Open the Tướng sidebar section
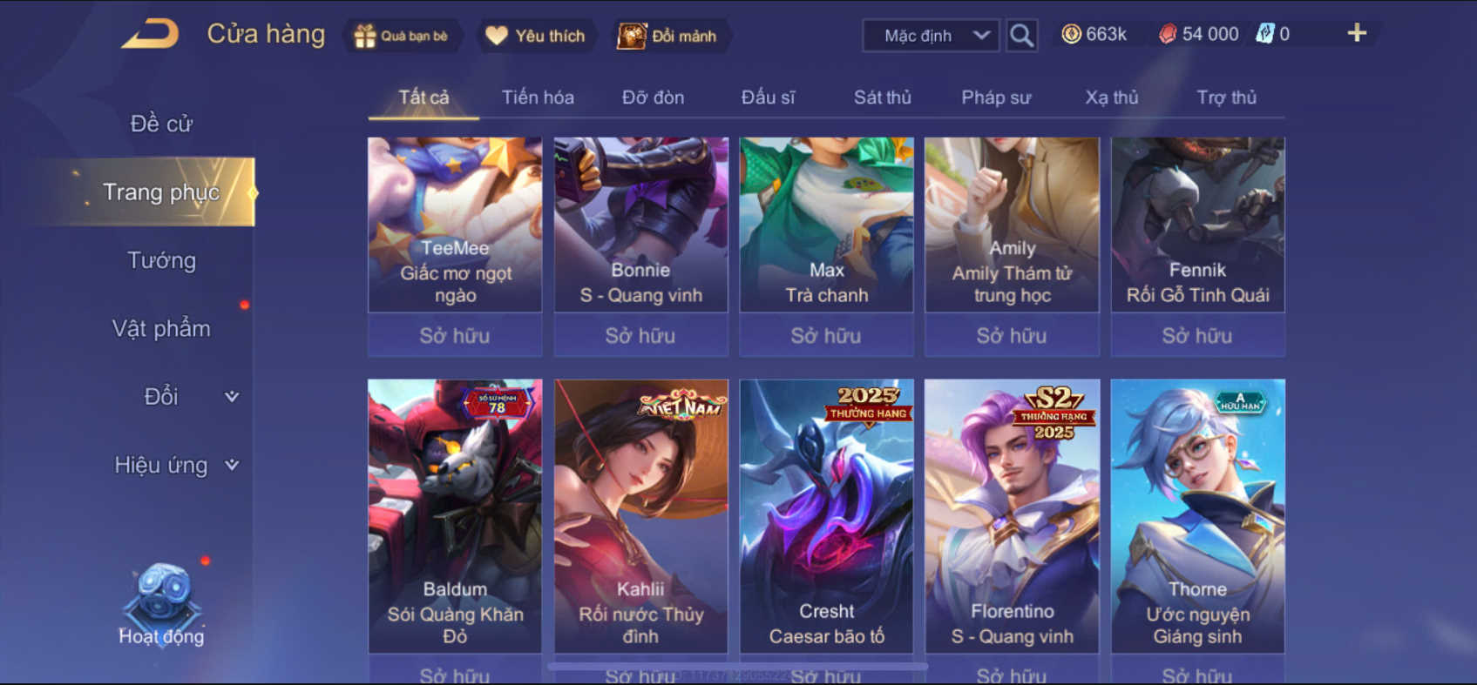Image resolution: width=1477 pixels, height=685 pixels. (x=162, y=260)
